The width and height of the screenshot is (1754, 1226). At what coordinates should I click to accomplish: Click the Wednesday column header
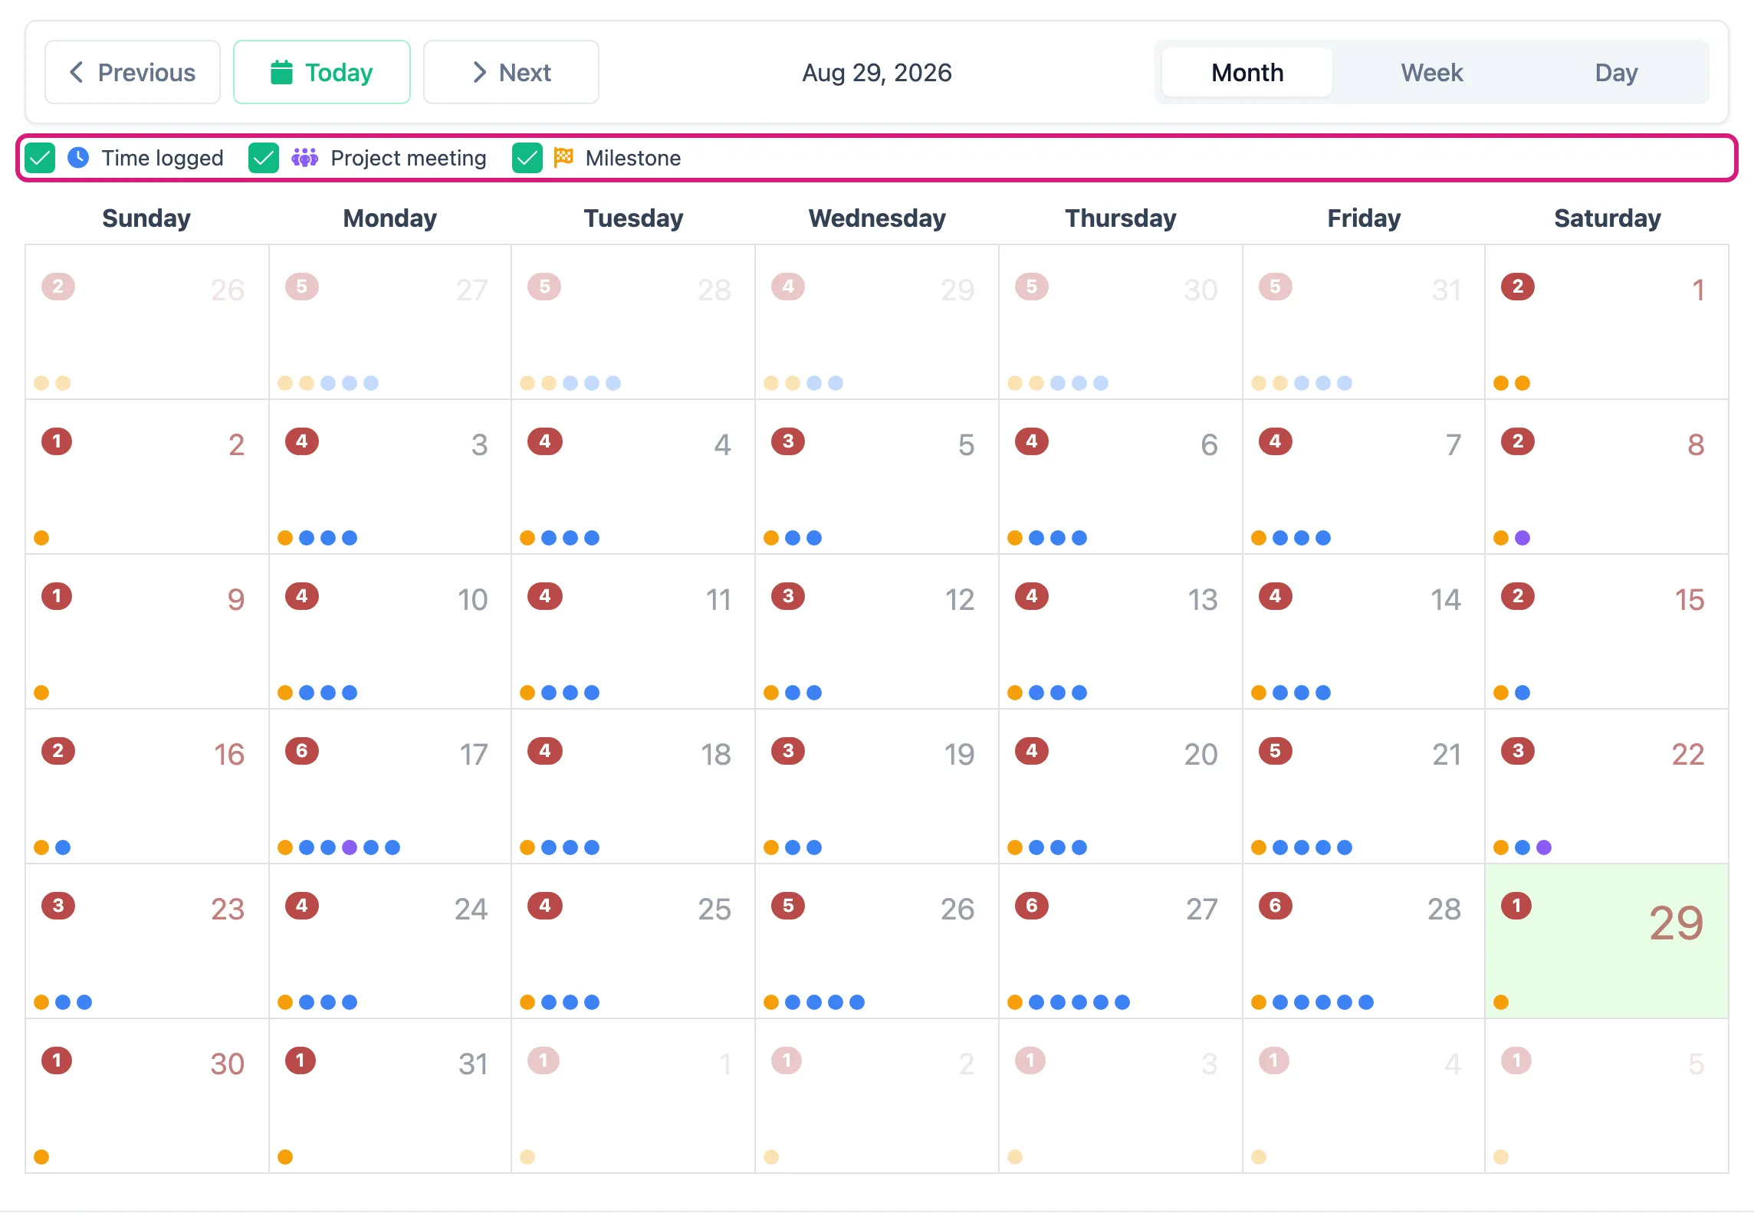[877, 218]
